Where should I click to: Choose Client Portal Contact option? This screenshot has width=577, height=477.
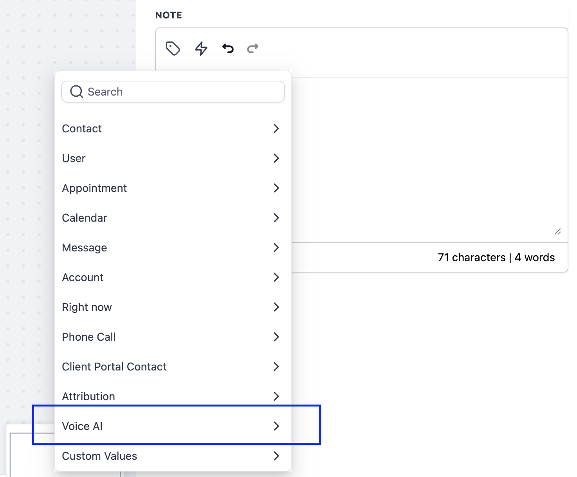click(172, 367)
